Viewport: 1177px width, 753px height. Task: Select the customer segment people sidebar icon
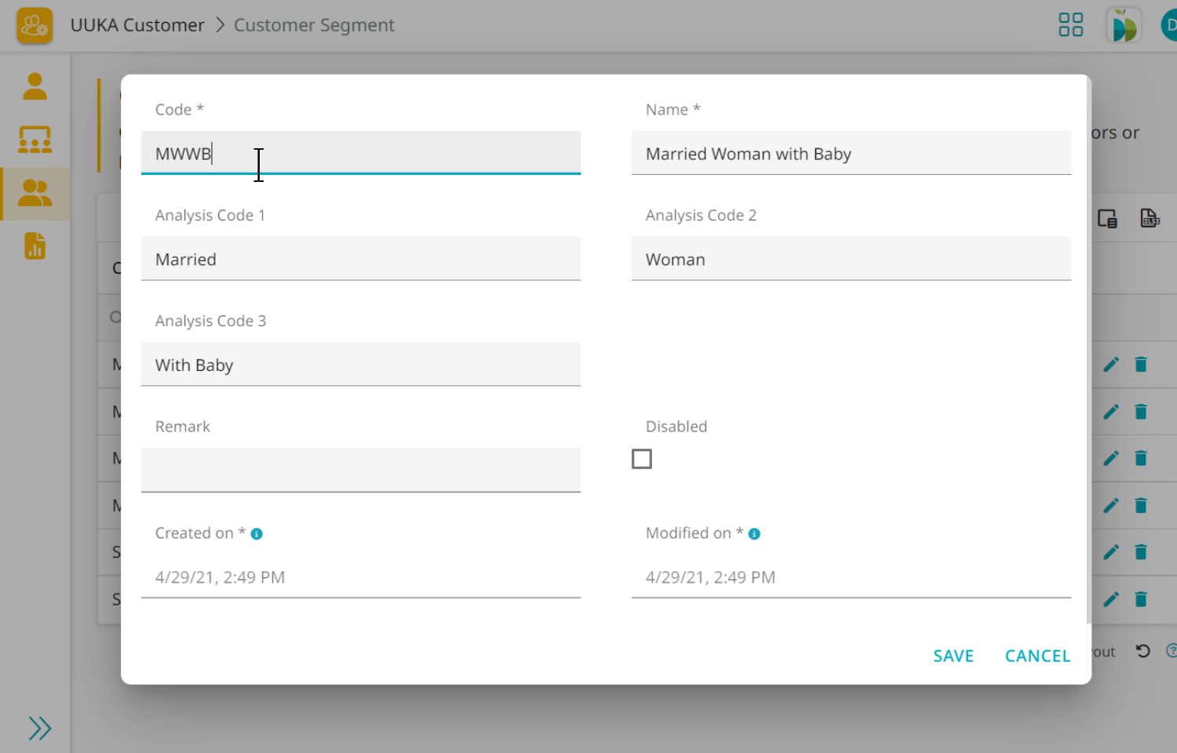(35, 193)
